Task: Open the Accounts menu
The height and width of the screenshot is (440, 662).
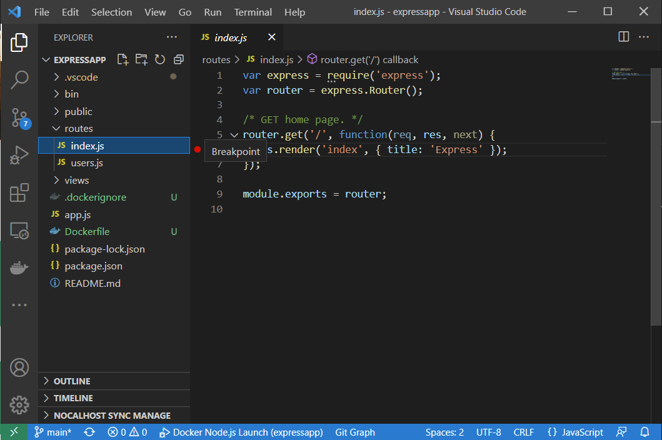Action: coord(19,367)
